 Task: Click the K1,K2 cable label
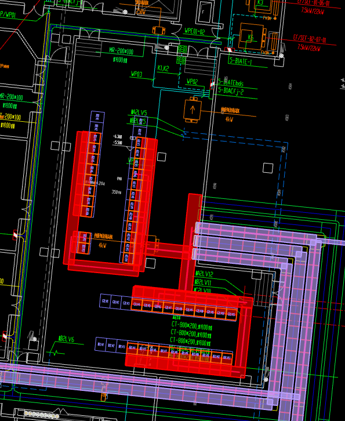pos(164,68)
